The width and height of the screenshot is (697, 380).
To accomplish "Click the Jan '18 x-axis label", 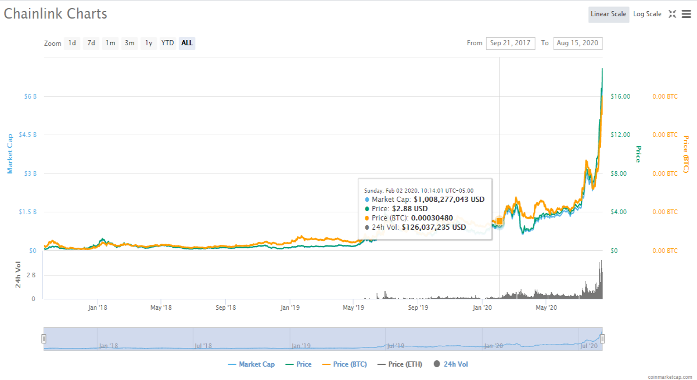I will (x=98, y=307).
